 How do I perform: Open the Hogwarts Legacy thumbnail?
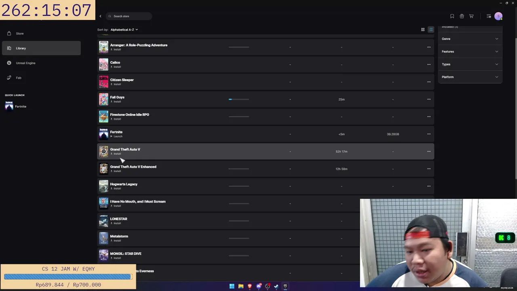point(104,186)
